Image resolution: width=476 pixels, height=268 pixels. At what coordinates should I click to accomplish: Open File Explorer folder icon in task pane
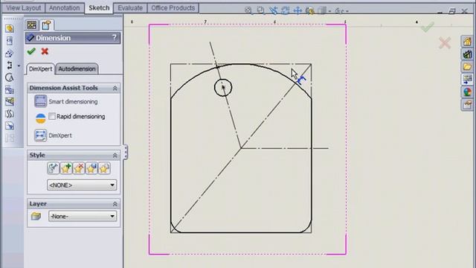(x=467, y=66)
